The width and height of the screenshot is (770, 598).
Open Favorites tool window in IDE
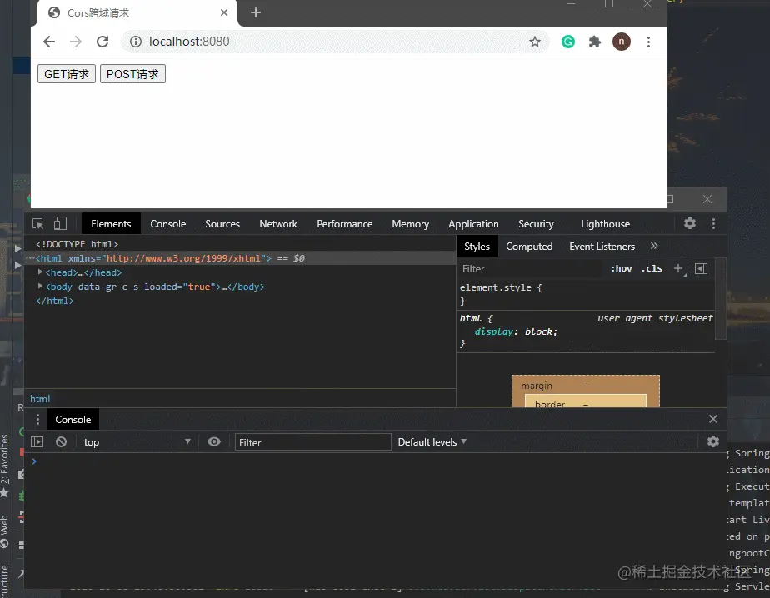click(x=5, y=466)
